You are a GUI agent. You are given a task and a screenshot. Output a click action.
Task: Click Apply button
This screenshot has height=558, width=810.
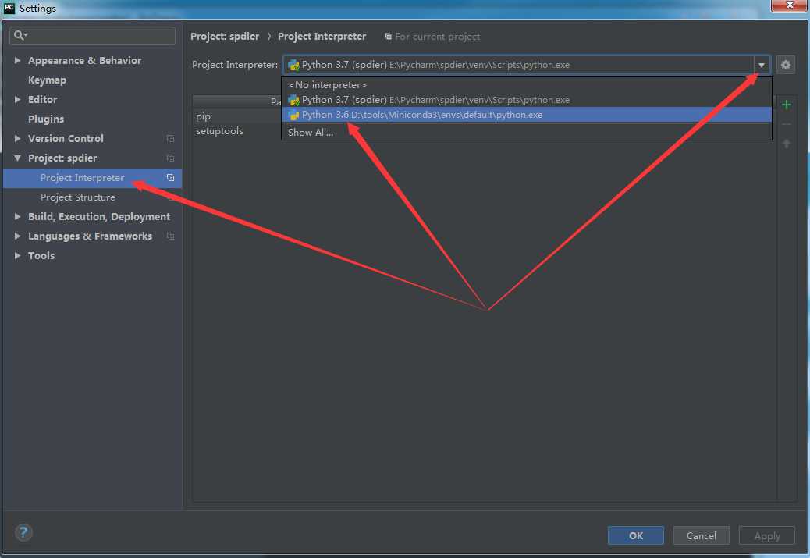pyautogui.click(x=766, y=536)
